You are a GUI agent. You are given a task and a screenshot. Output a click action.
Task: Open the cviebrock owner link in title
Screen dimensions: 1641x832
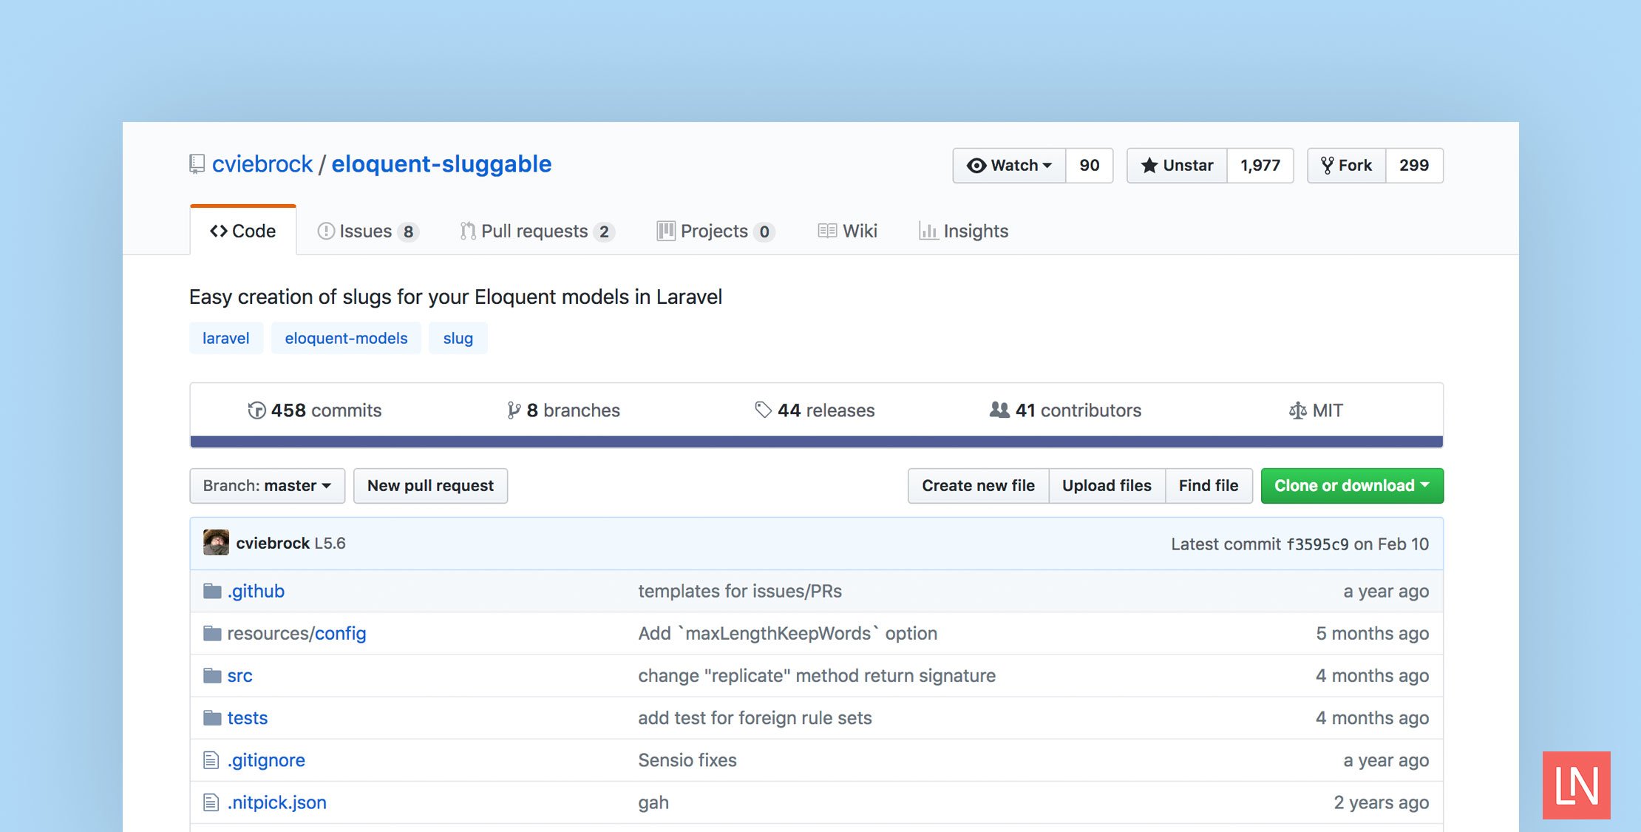click(x=262, y=164)
